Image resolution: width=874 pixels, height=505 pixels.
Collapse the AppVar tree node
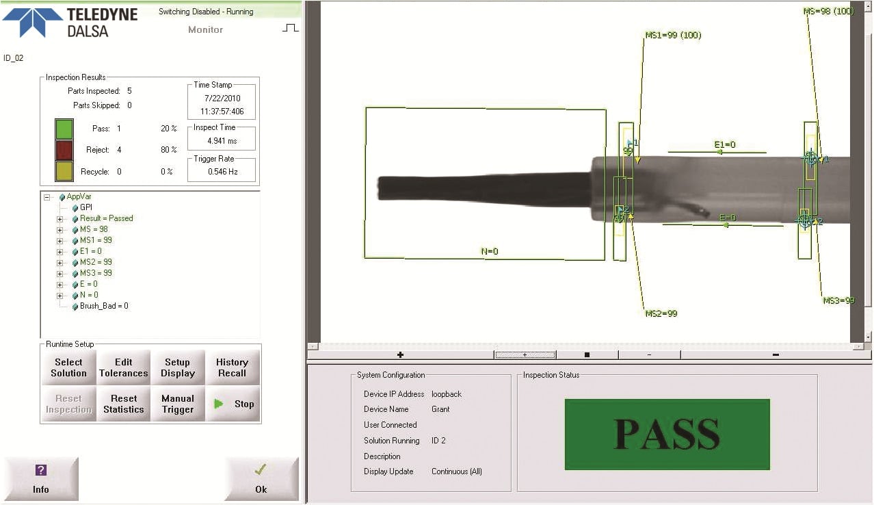(x=47, y=197)
